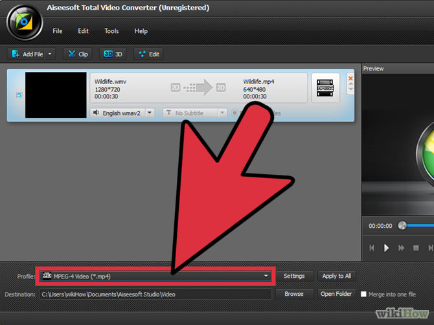Click the Open Folder button

[x=336, y=294]
